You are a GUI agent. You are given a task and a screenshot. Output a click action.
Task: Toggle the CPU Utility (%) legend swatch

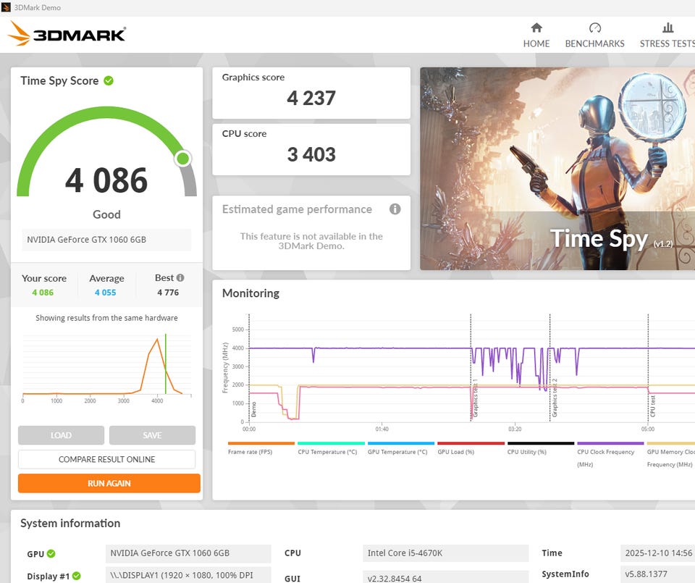pos(541,443)
